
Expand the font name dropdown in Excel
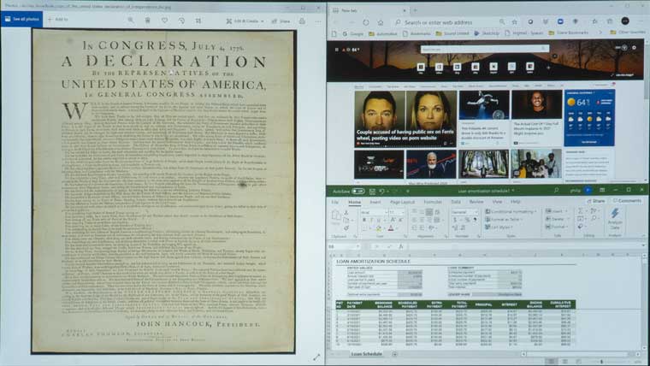point(386,213)
